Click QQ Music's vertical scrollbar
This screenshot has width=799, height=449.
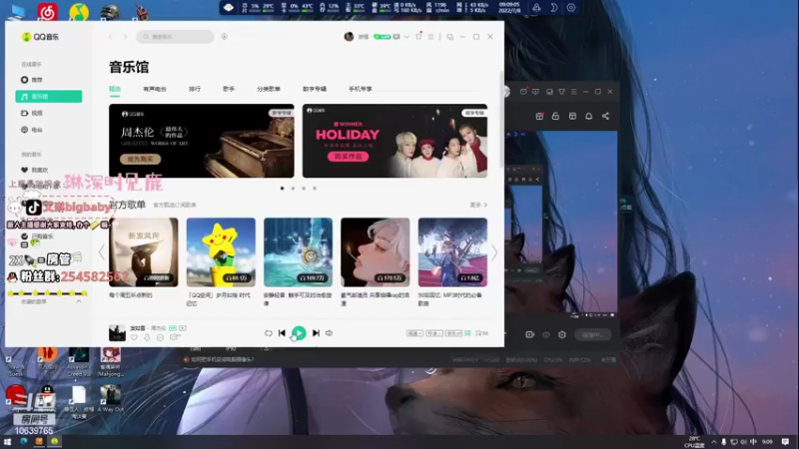[x=501, y=120]
